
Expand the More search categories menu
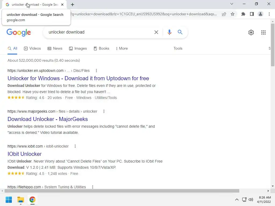click(x=122, y=49)
